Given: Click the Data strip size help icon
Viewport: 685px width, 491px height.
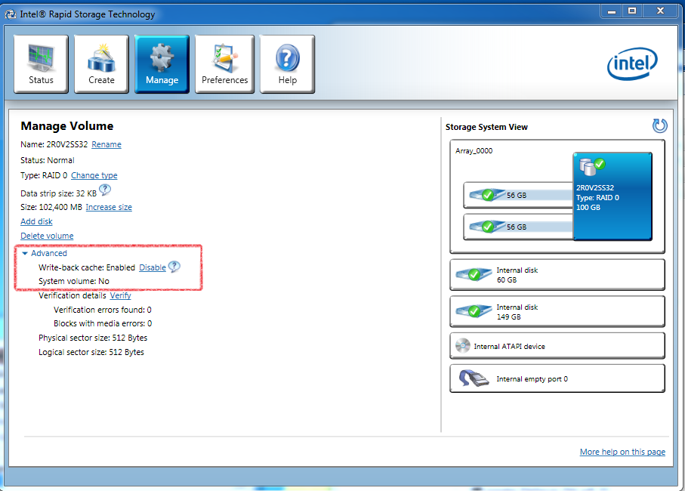Looking at the screenshot, I should pyautogui.click(x=105, y=190).
